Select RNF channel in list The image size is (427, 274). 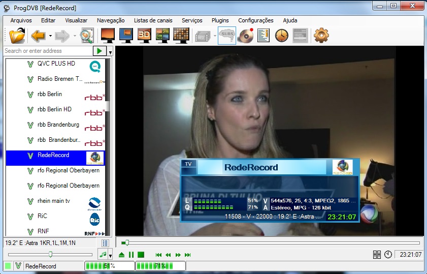coord(55,231)
